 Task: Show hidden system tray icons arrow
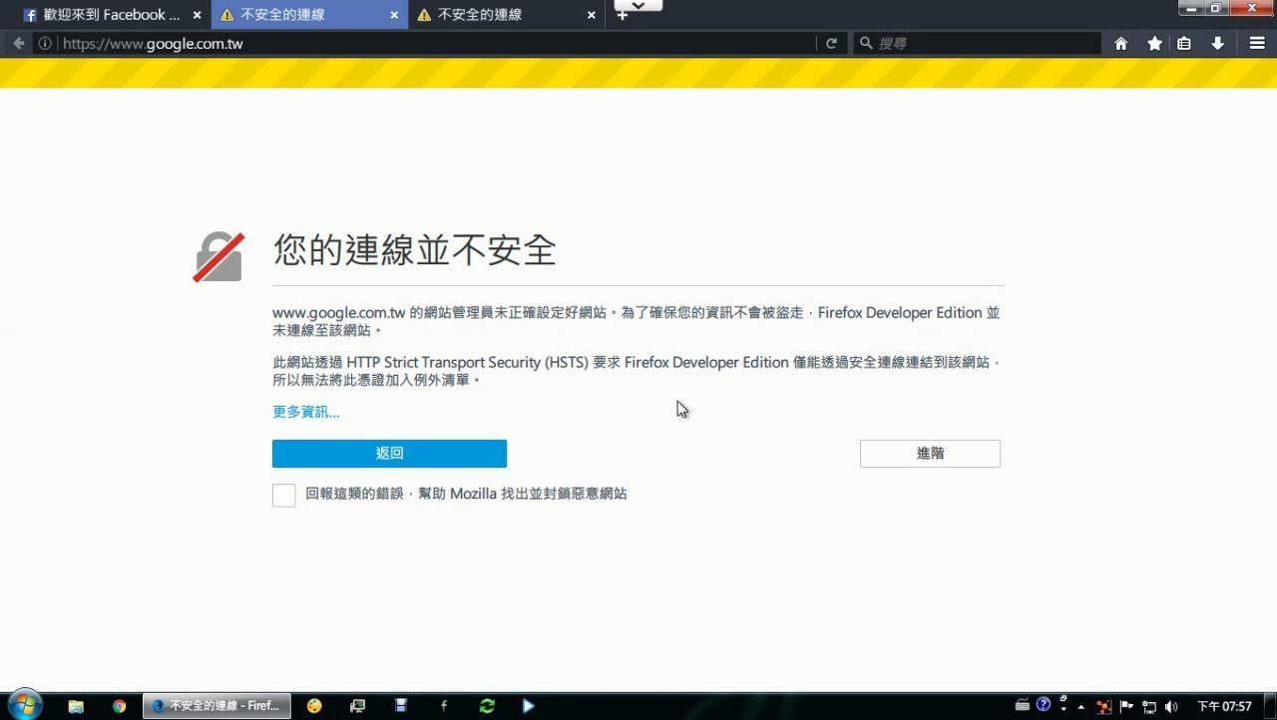point(1080,707)
